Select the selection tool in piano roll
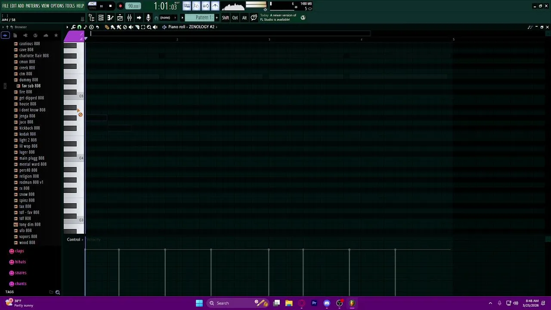551x310 pixels. point(143,27)
